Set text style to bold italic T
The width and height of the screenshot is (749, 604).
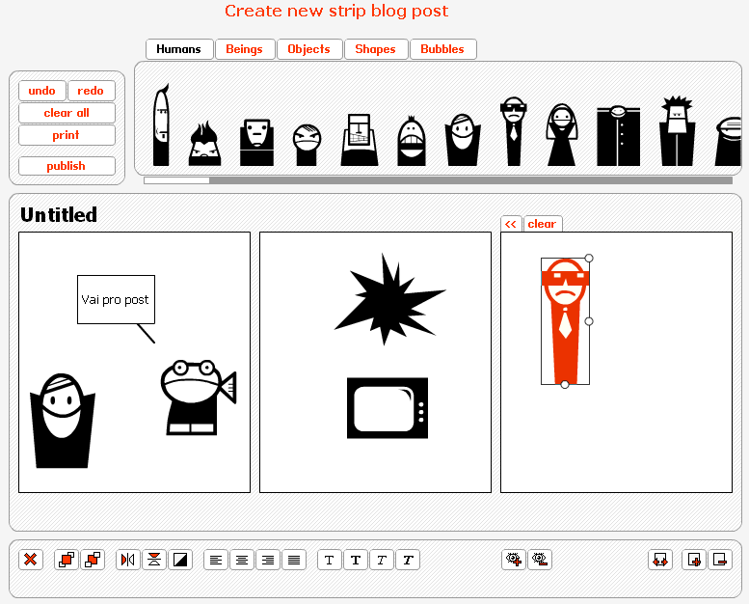[x=408, y=560]
